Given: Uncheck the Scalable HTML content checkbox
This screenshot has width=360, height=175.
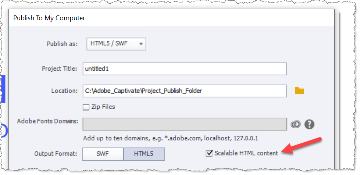Looking at the screenshot, I should click(209, 153).
